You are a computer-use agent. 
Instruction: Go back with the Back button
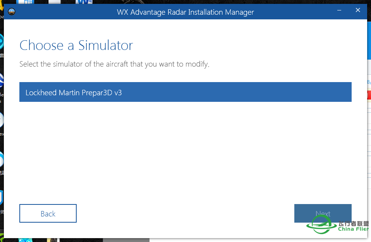pyautogui.click(x=48, y=213)
